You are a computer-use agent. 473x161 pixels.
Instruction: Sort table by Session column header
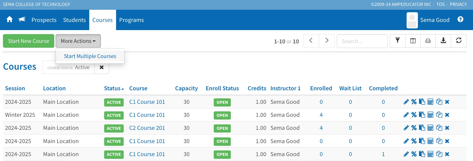click(x=15, y=88)
